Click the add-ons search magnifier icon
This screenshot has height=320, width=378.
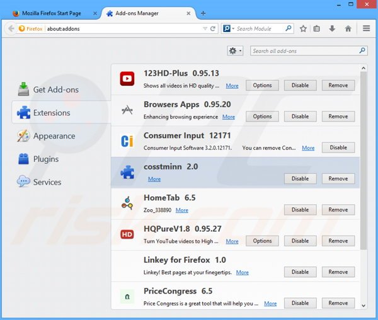pos(362,50)
